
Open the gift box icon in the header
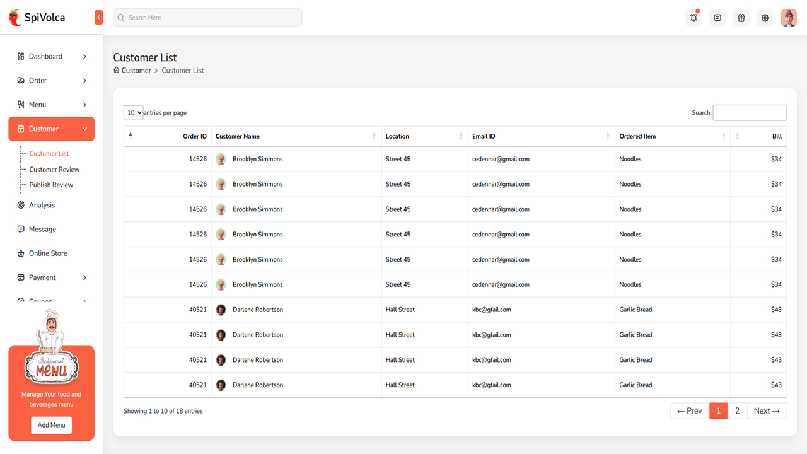pyautogui.click(x=741, y=18)
